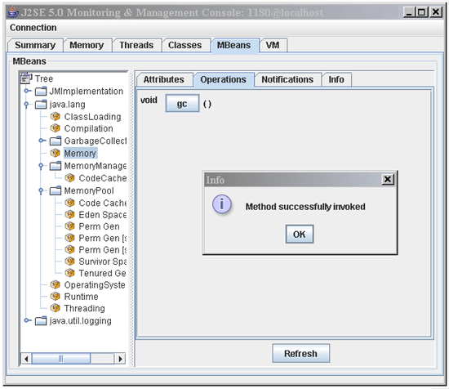Expand the java.util.logging node
The height and width of the screenshot is (389, 449).
pos(27,320)
